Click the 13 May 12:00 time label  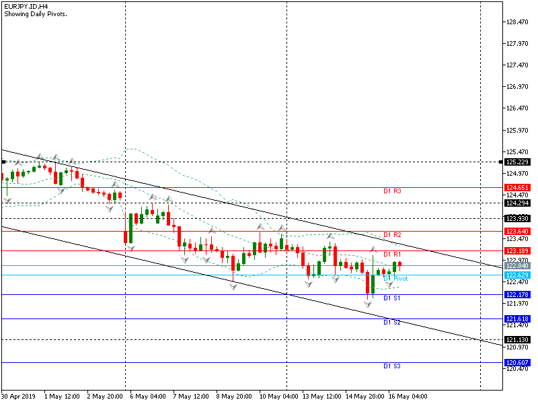322,397
